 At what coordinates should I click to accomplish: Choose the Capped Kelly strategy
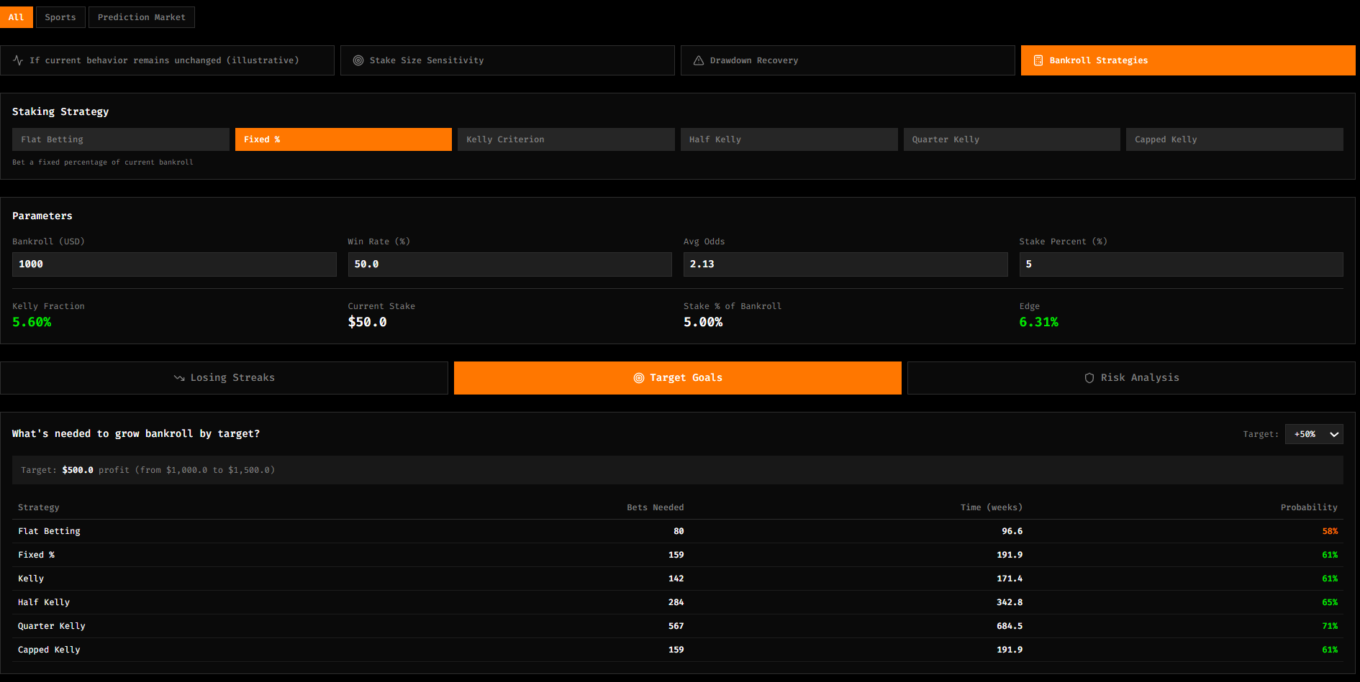point(1235,139)
